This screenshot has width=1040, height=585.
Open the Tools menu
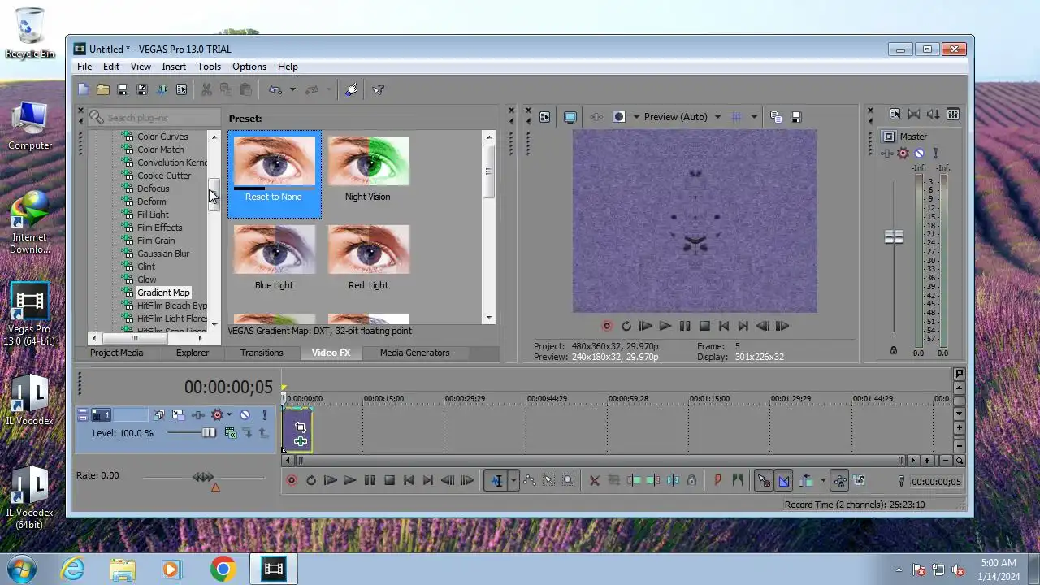[209, 67]
